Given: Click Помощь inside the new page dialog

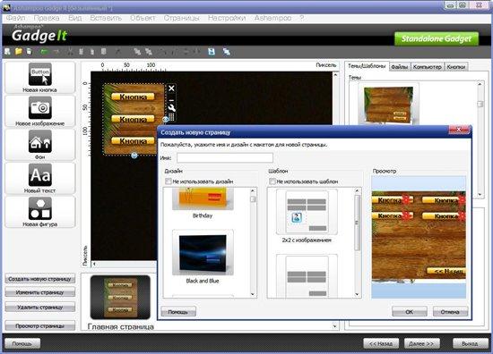Looking at the screenshot, I should (178, 312).
